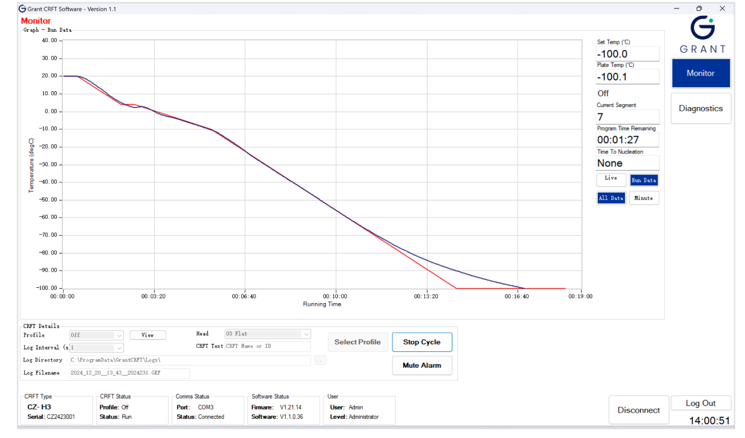Toggle the All Data range button
The height and width of the screenshot is (438, 745).
pyautogui.click(x=611, y=198)
